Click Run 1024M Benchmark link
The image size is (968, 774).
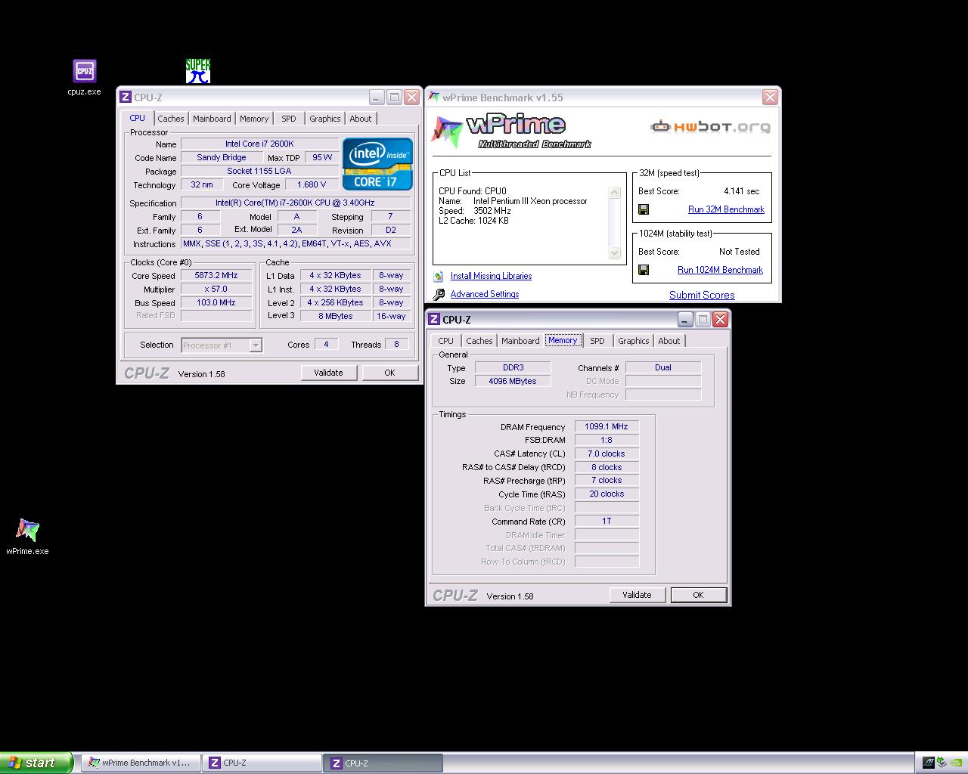click(720, 270)
